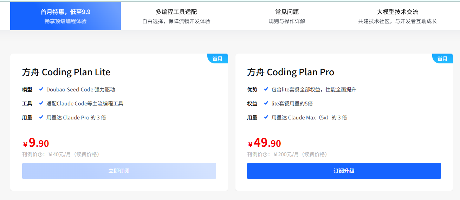Click the checkmark beside 用量达 Claude Max（5x）的 3 倍
The width and height of the screenshot is (460, 200).
[x=266, y=117]
